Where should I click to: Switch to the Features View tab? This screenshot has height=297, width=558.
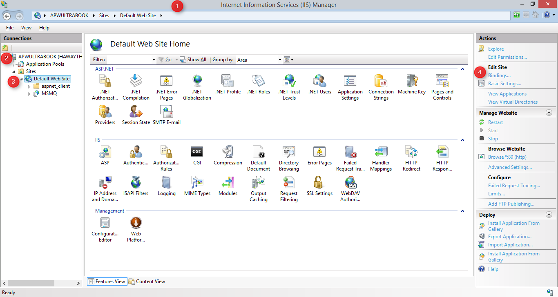[x=107, y=281]
